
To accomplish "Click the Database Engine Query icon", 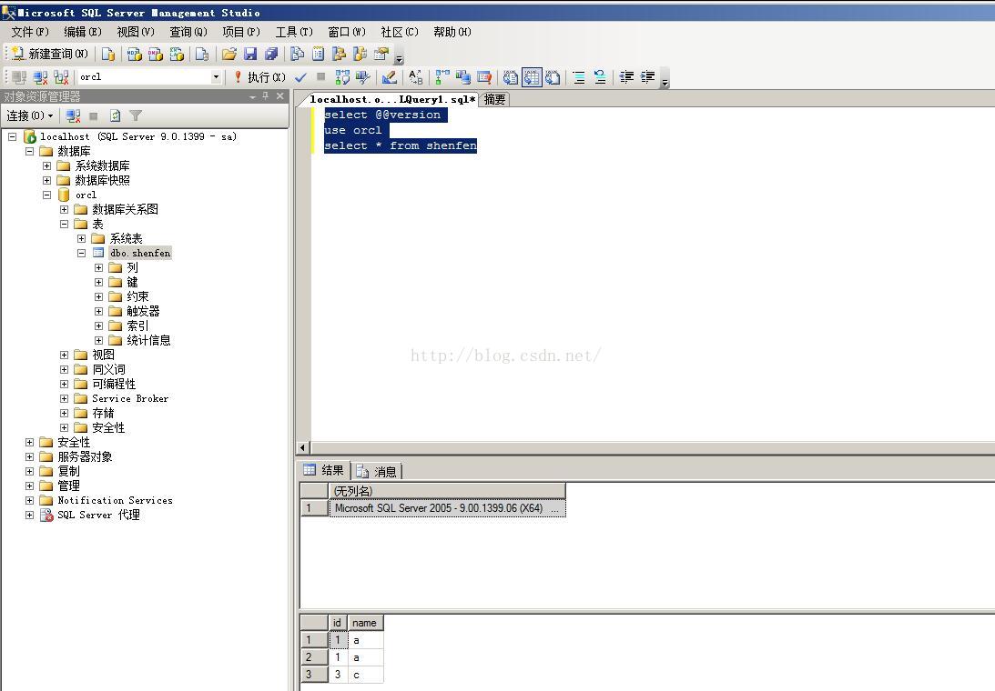I will click(x=108, y=54).
